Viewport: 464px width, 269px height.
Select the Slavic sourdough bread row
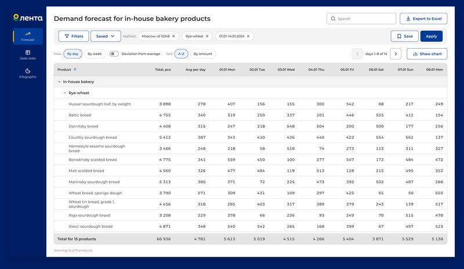coord(251,226)
